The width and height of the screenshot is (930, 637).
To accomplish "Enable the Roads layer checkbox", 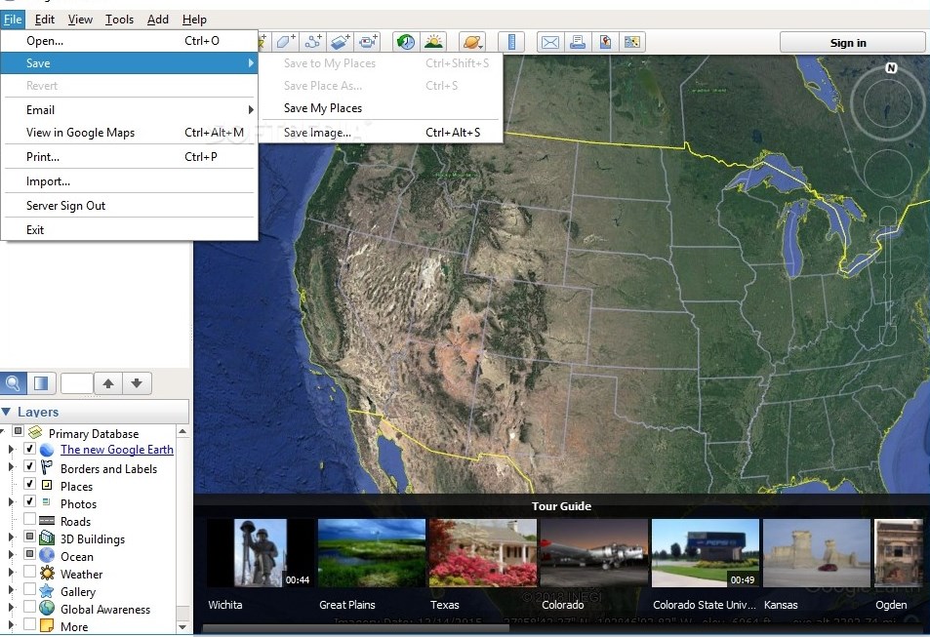I will [x=29, y=520].
